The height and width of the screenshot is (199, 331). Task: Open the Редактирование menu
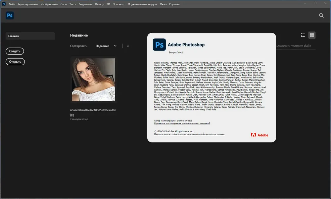click(28, 4)
